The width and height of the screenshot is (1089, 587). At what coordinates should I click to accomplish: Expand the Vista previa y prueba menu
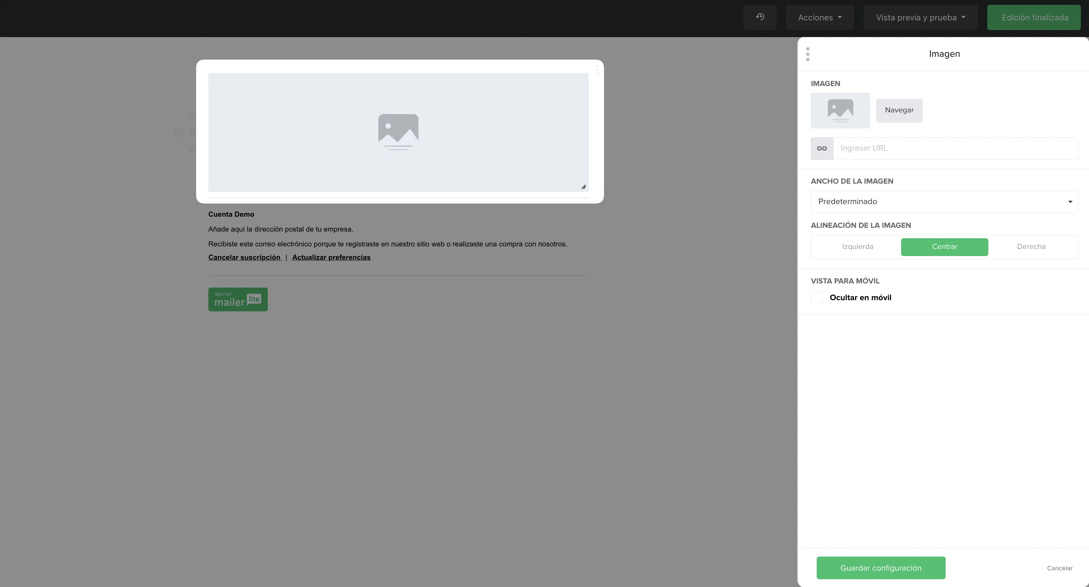pyautogui.click(x=920, y=17)
